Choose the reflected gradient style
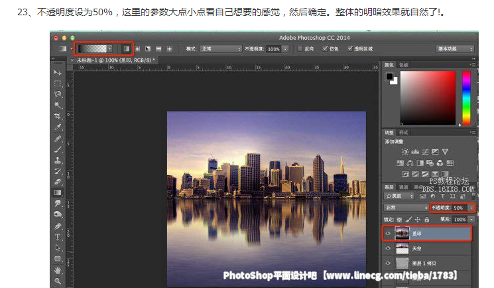Viewport: 494px width, 288px height. [x=158, y=49]
